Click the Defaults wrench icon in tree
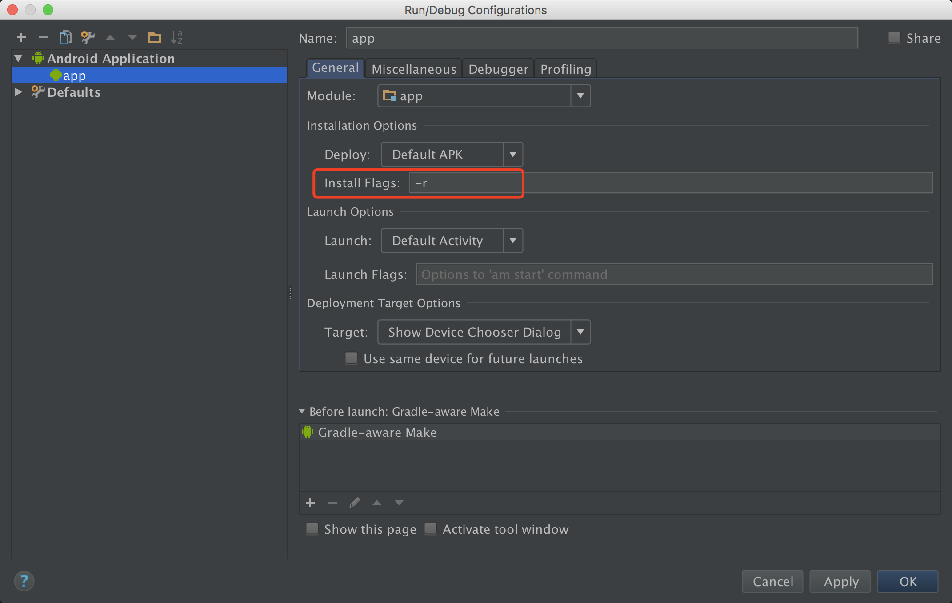 coord(38,92)
